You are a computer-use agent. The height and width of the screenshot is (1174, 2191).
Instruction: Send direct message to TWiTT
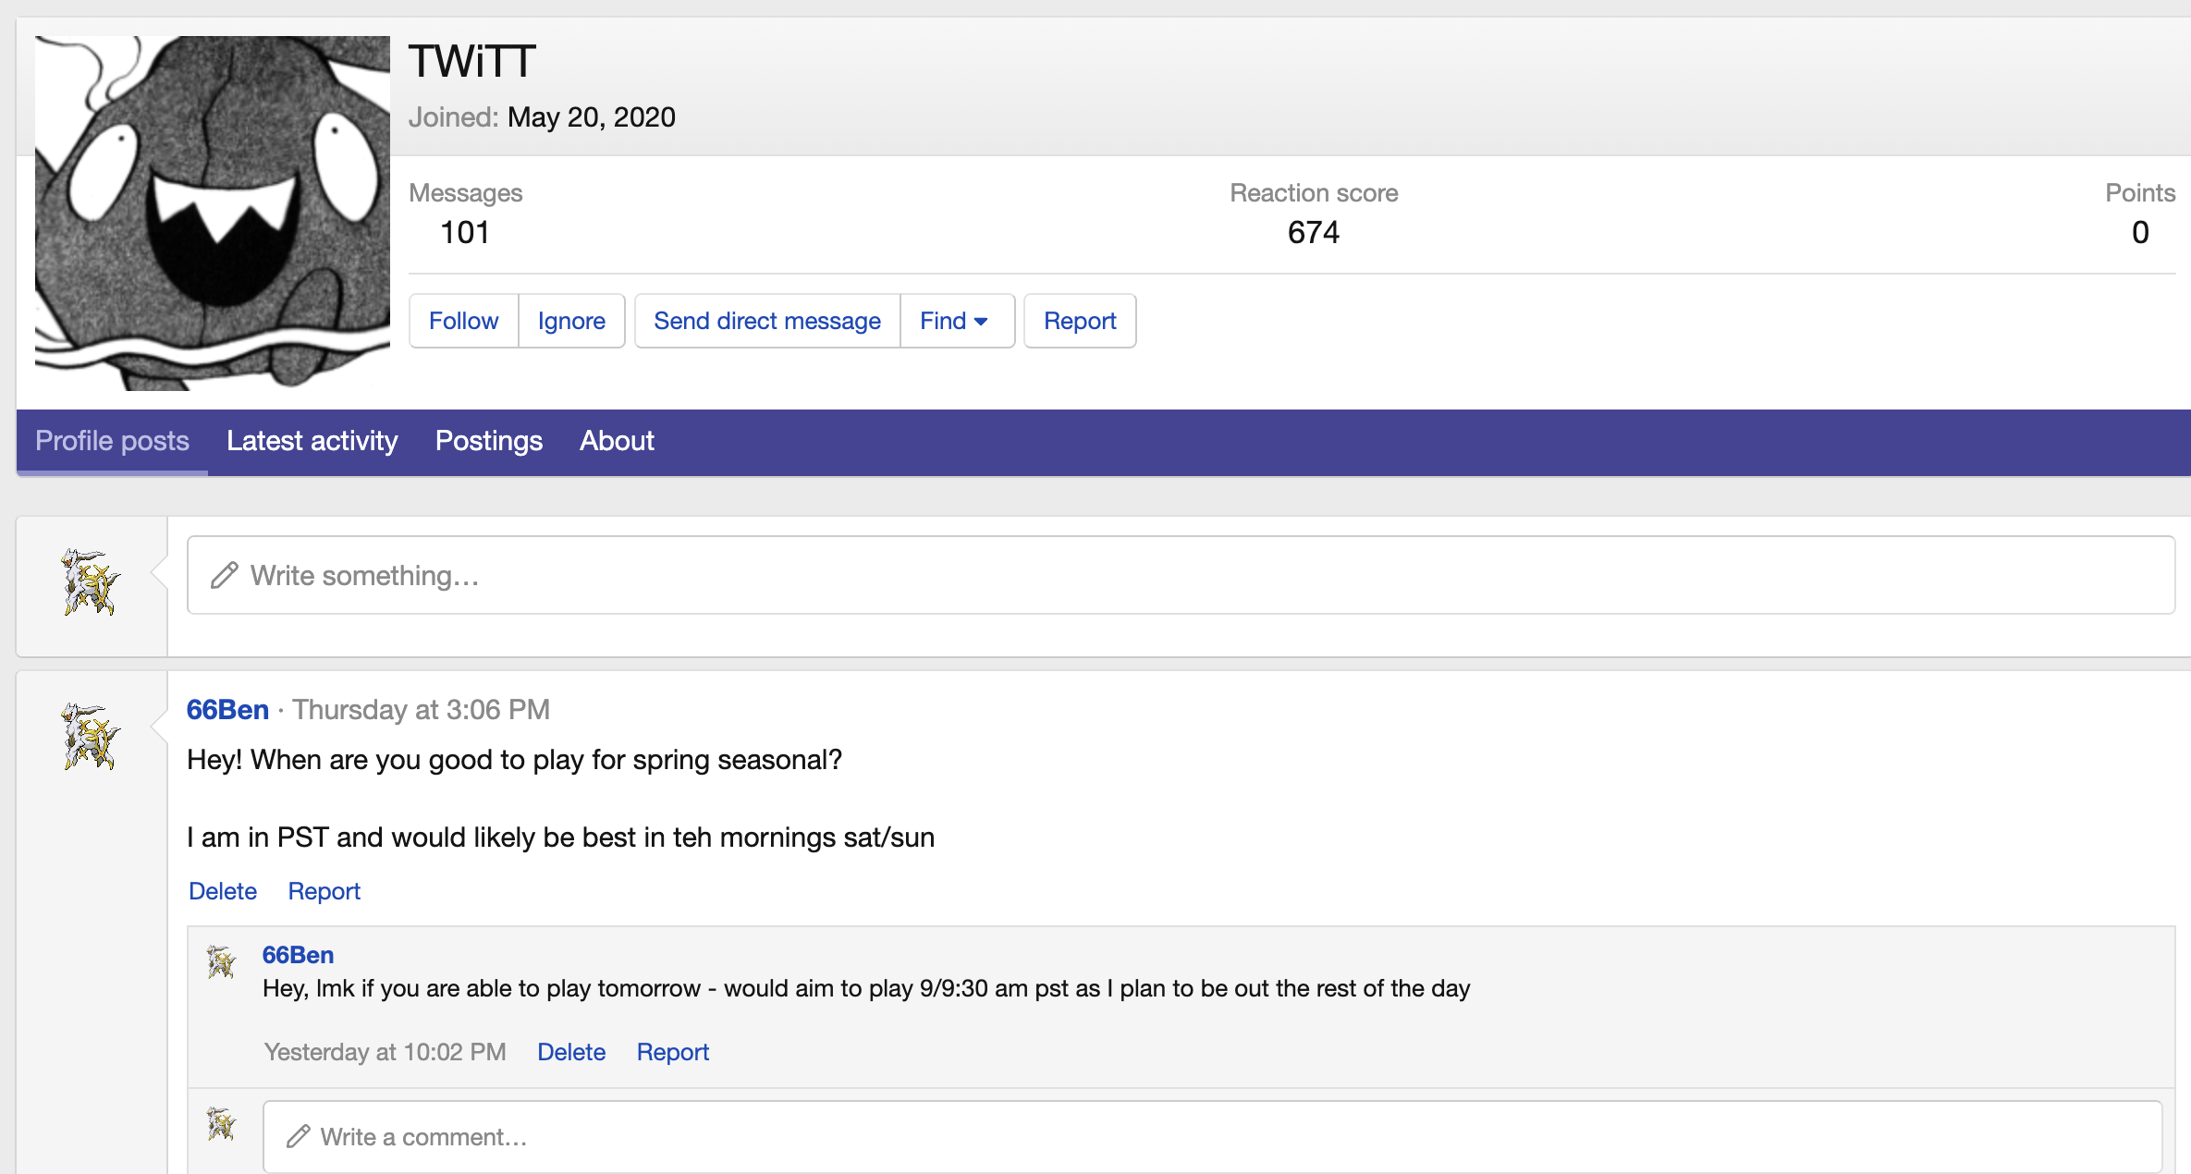tap(766, 321)
